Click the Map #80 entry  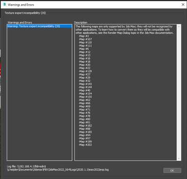pyautogui.click(x=85, y=119)
